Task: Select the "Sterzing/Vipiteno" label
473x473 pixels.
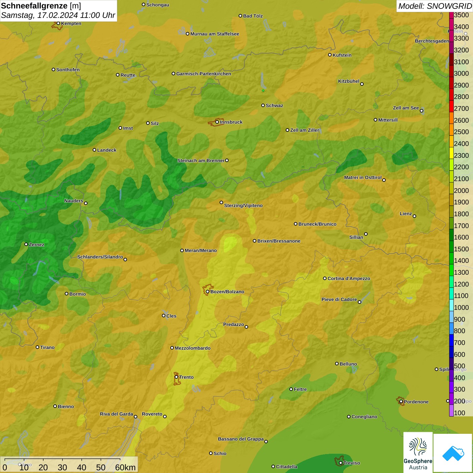Action: point(243,205)
